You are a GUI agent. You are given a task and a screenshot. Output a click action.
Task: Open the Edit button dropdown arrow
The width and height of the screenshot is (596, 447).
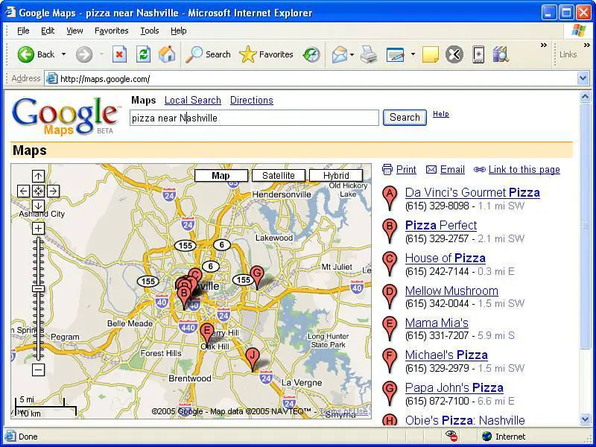click(x=413, y=54)
